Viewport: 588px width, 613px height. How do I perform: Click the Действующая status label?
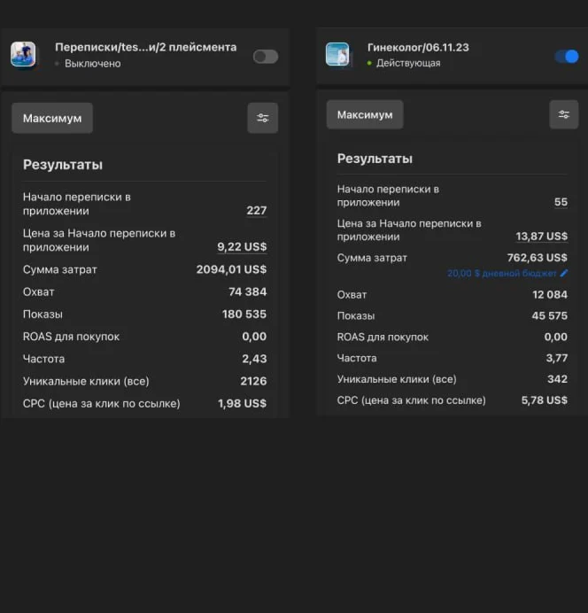coord(408,63)
